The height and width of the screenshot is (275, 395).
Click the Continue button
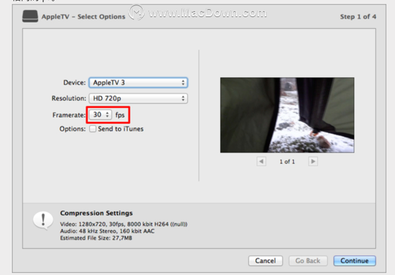coord(354,261)
